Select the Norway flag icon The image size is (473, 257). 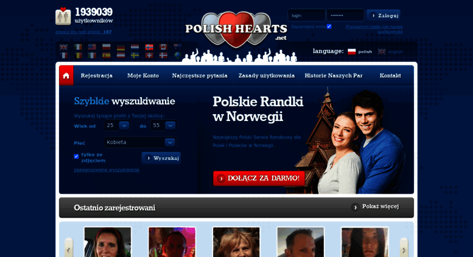149,47
